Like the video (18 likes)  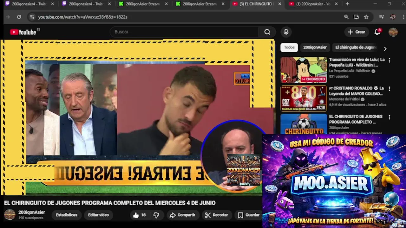coord(140,215)
